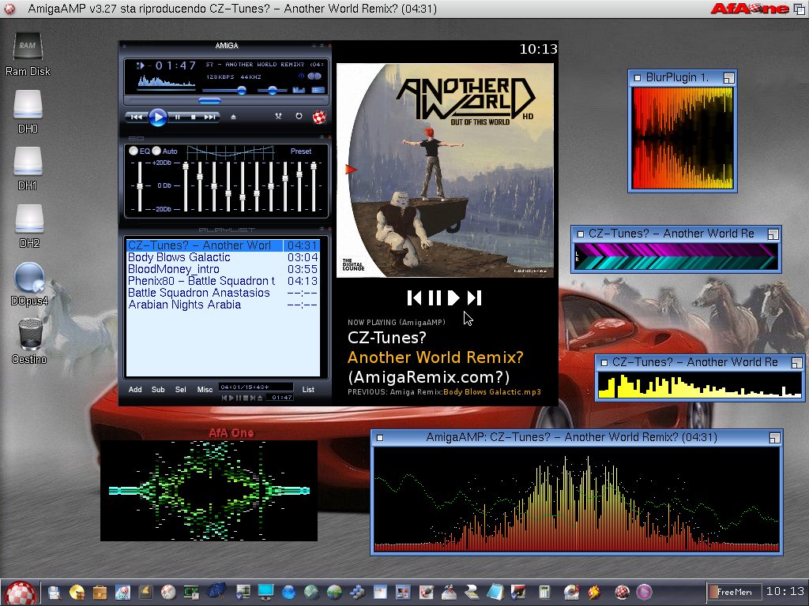Click the Add button in playlist
The image size is (809, 606).
pos(135,390)
